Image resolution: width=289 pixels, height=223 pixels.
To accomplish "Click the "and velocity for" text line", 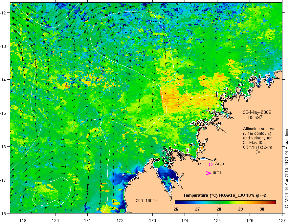I will pyautogui.click(x=257, y=138).
